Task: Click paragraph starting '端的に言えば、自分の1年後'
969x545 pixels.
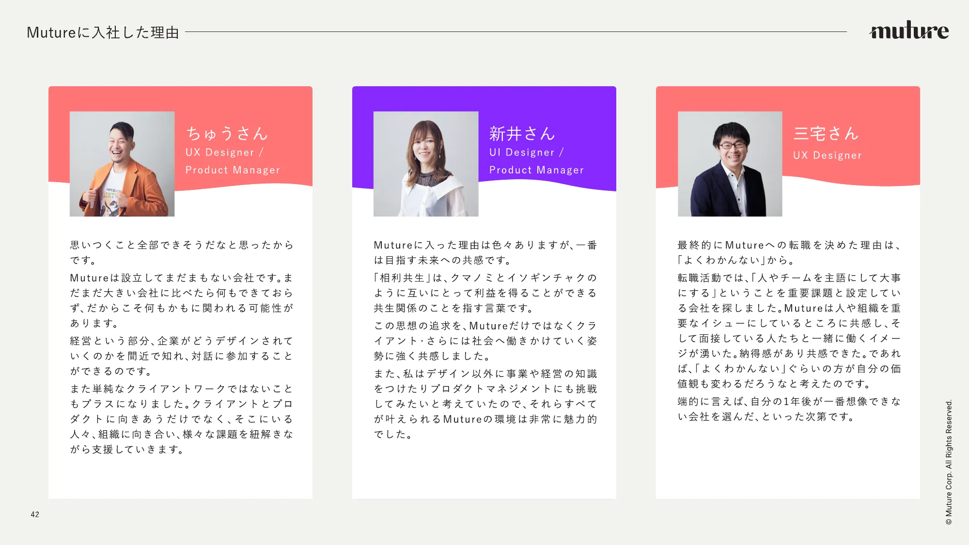Action: [x=789, y=409]
